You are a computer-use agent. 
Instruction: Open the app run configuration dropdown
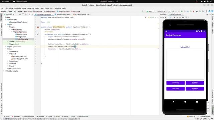pyautogui.click(x=150, y=11)
